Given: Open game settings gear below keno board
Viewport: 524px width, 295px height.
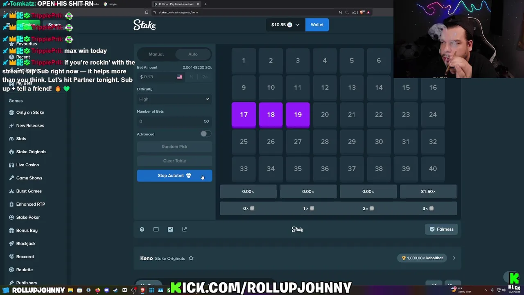Looking at the screenshot, I should (142, 229).
